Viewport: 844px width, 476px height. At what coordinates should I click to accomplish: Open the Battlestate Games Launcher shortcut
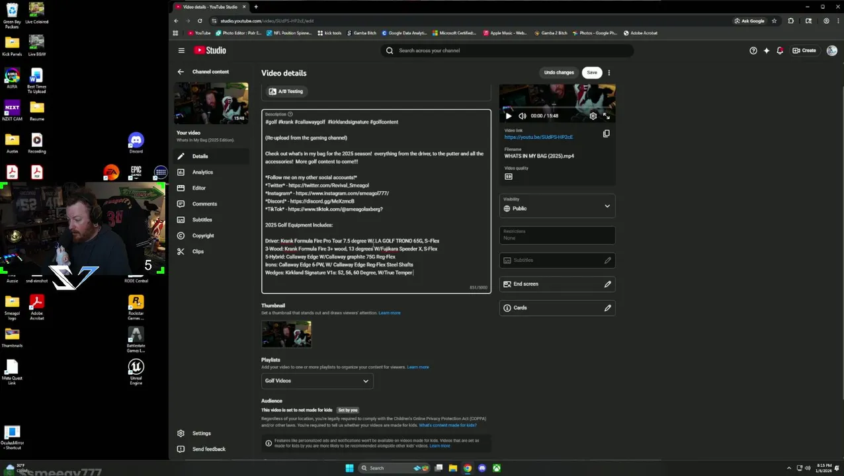(x=136, y=340)
